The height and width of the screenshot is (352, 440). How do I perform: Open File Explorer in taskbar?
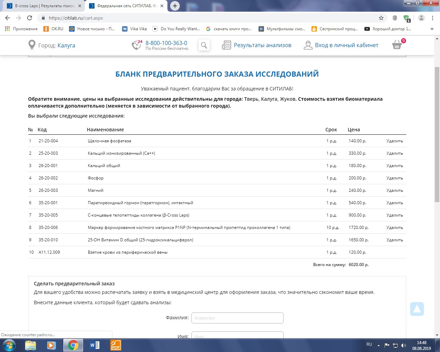pyautogui.click(x=31, y=345)
